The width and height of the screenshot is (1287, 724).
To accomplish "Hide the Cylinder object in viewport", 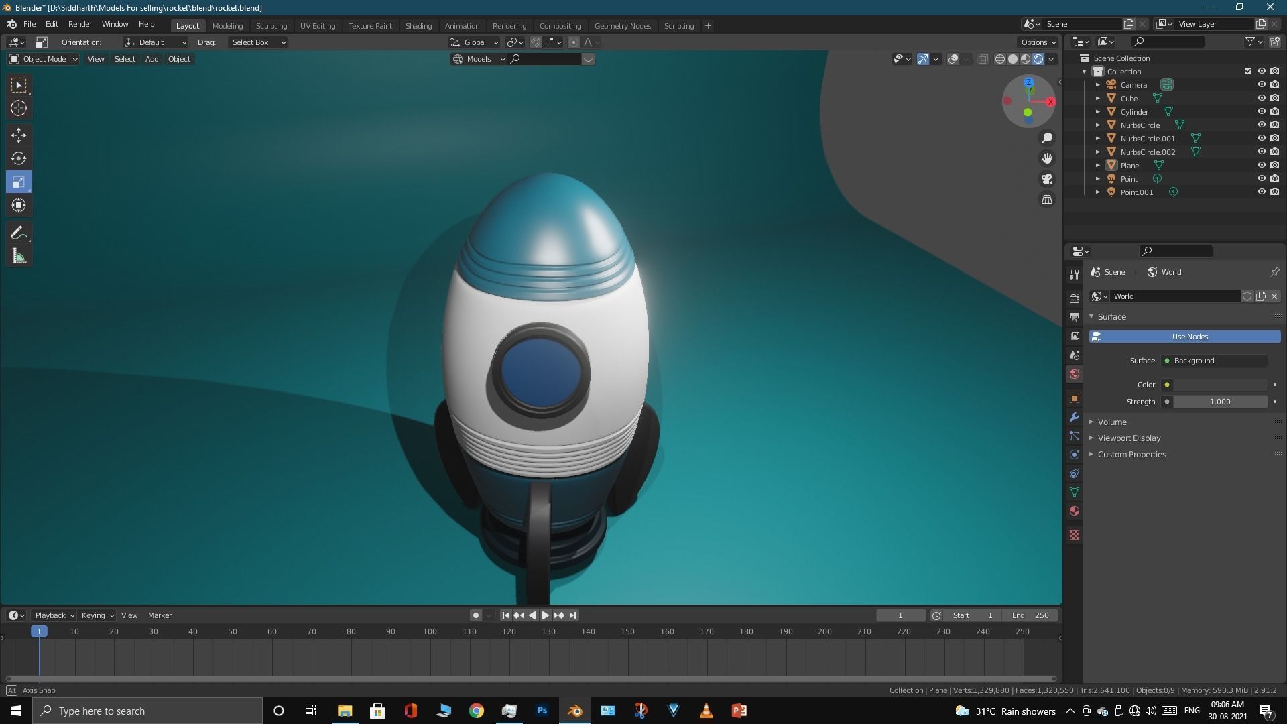I will point(1261,111).
